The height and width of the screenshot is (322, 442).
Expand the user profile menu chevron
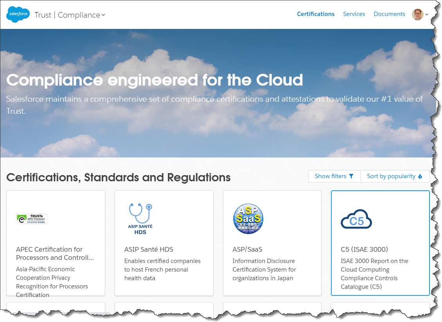tap(427, 14)
